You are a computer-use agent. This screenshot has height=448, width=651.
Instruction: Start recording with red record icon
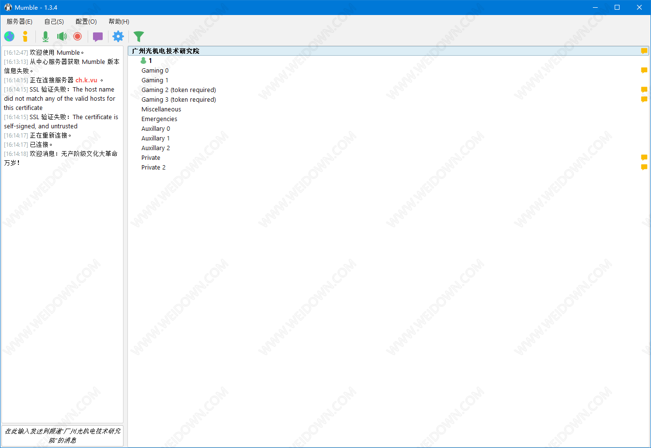(77, 36)
